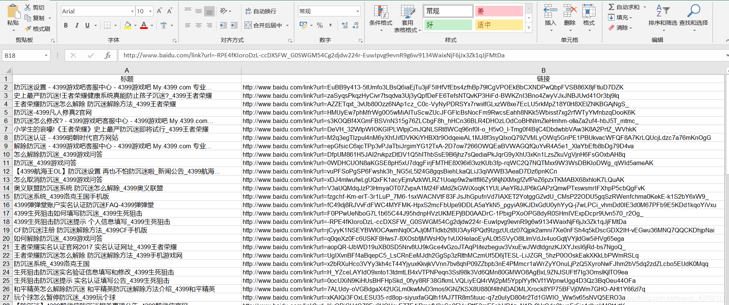
Task: Click the Fill (填充) button
Action: point(620,17)
